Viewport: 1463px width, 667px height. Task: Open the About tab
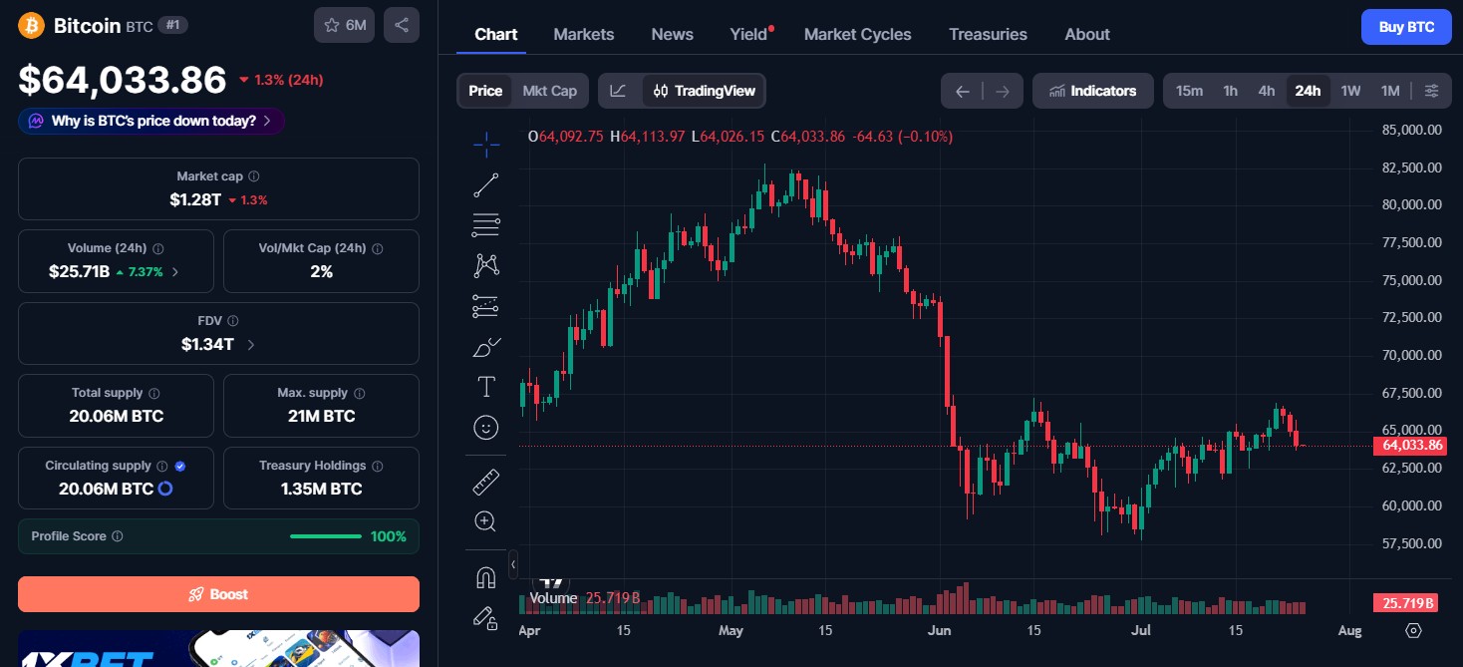point(1087,34)
